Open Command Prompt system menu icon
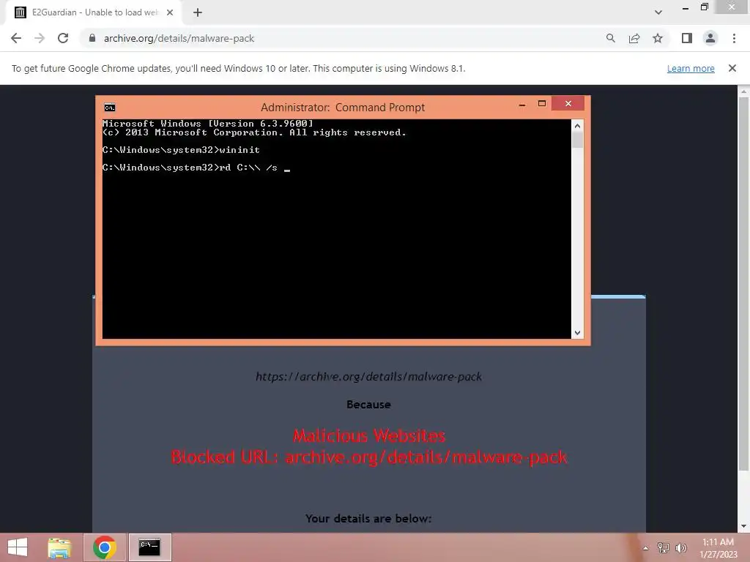Screen dimensions: 750x562 point(110,108)
